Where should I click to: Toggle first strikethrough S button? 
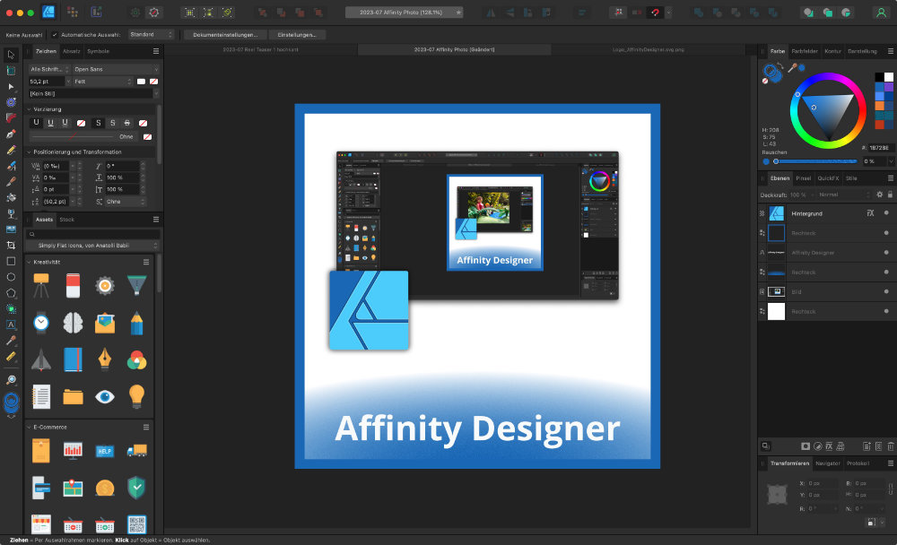pyautogui.click(x=99, y=123)
